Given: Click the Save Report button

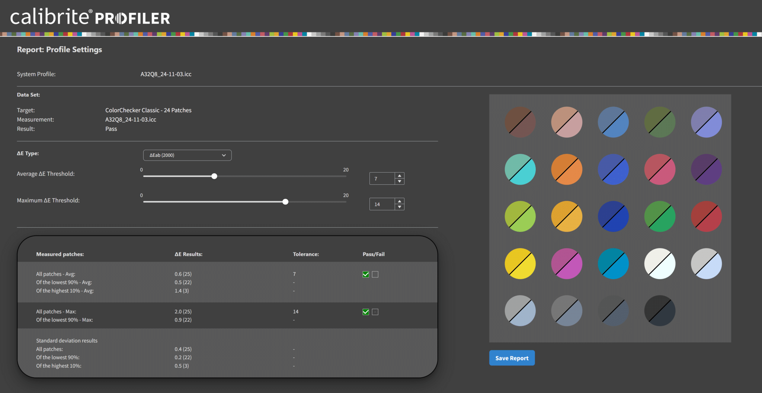Looking at the screenshot, I should (512, 358).
